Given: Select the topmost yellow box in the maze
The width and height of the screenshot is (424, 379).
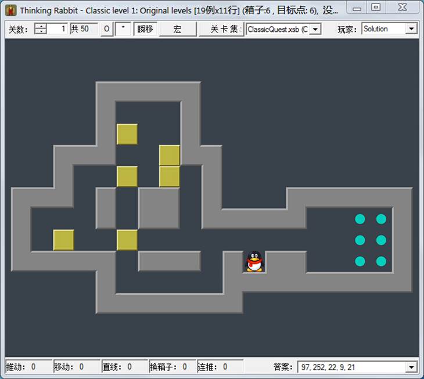Looking at the screenshot, I should point(127,134).
